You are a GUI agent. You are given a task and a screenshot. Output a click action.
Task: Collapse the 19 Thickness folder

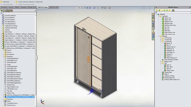pos(161,42)
